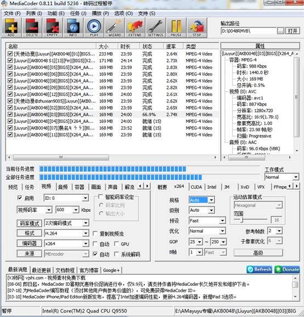Viewport: 304px width, 317px height.
Task: Click the 当前任务进度 progress bar
Action: tap(149, 169)
